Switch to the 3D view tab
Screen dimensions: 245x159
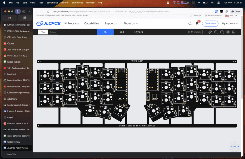coord(122,32)
